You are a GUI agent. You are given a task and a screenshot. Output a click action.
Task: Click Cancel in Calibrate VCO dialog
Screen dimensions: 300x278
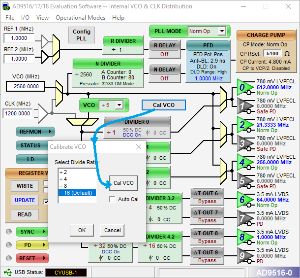click(x=112, y=230)
